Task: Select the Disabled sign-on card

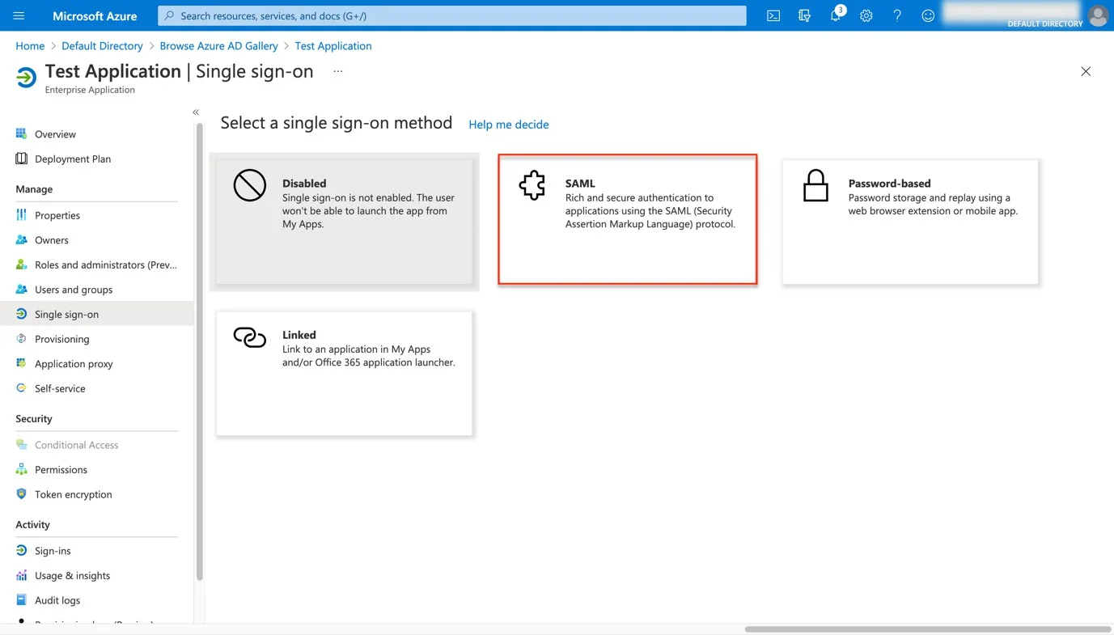Action: click(x=344, y=222)
